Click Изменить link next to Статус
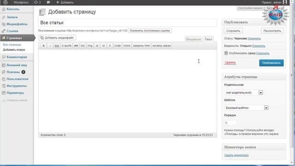This screenshot has height=166, width=295. [254, 39]
